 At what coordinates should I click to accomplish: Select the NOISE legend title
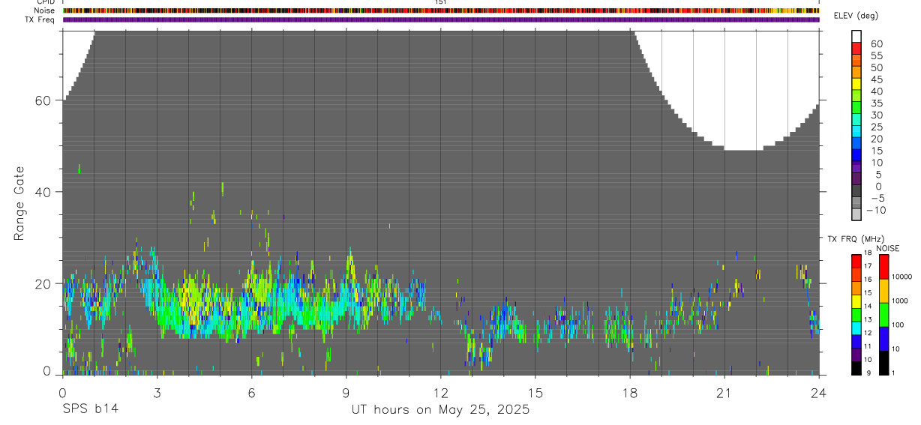(x=888, y=248)
